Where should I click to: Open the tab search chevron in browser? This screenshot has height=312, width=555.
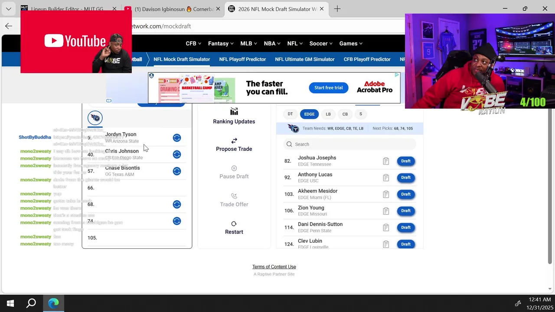[8, 9]
